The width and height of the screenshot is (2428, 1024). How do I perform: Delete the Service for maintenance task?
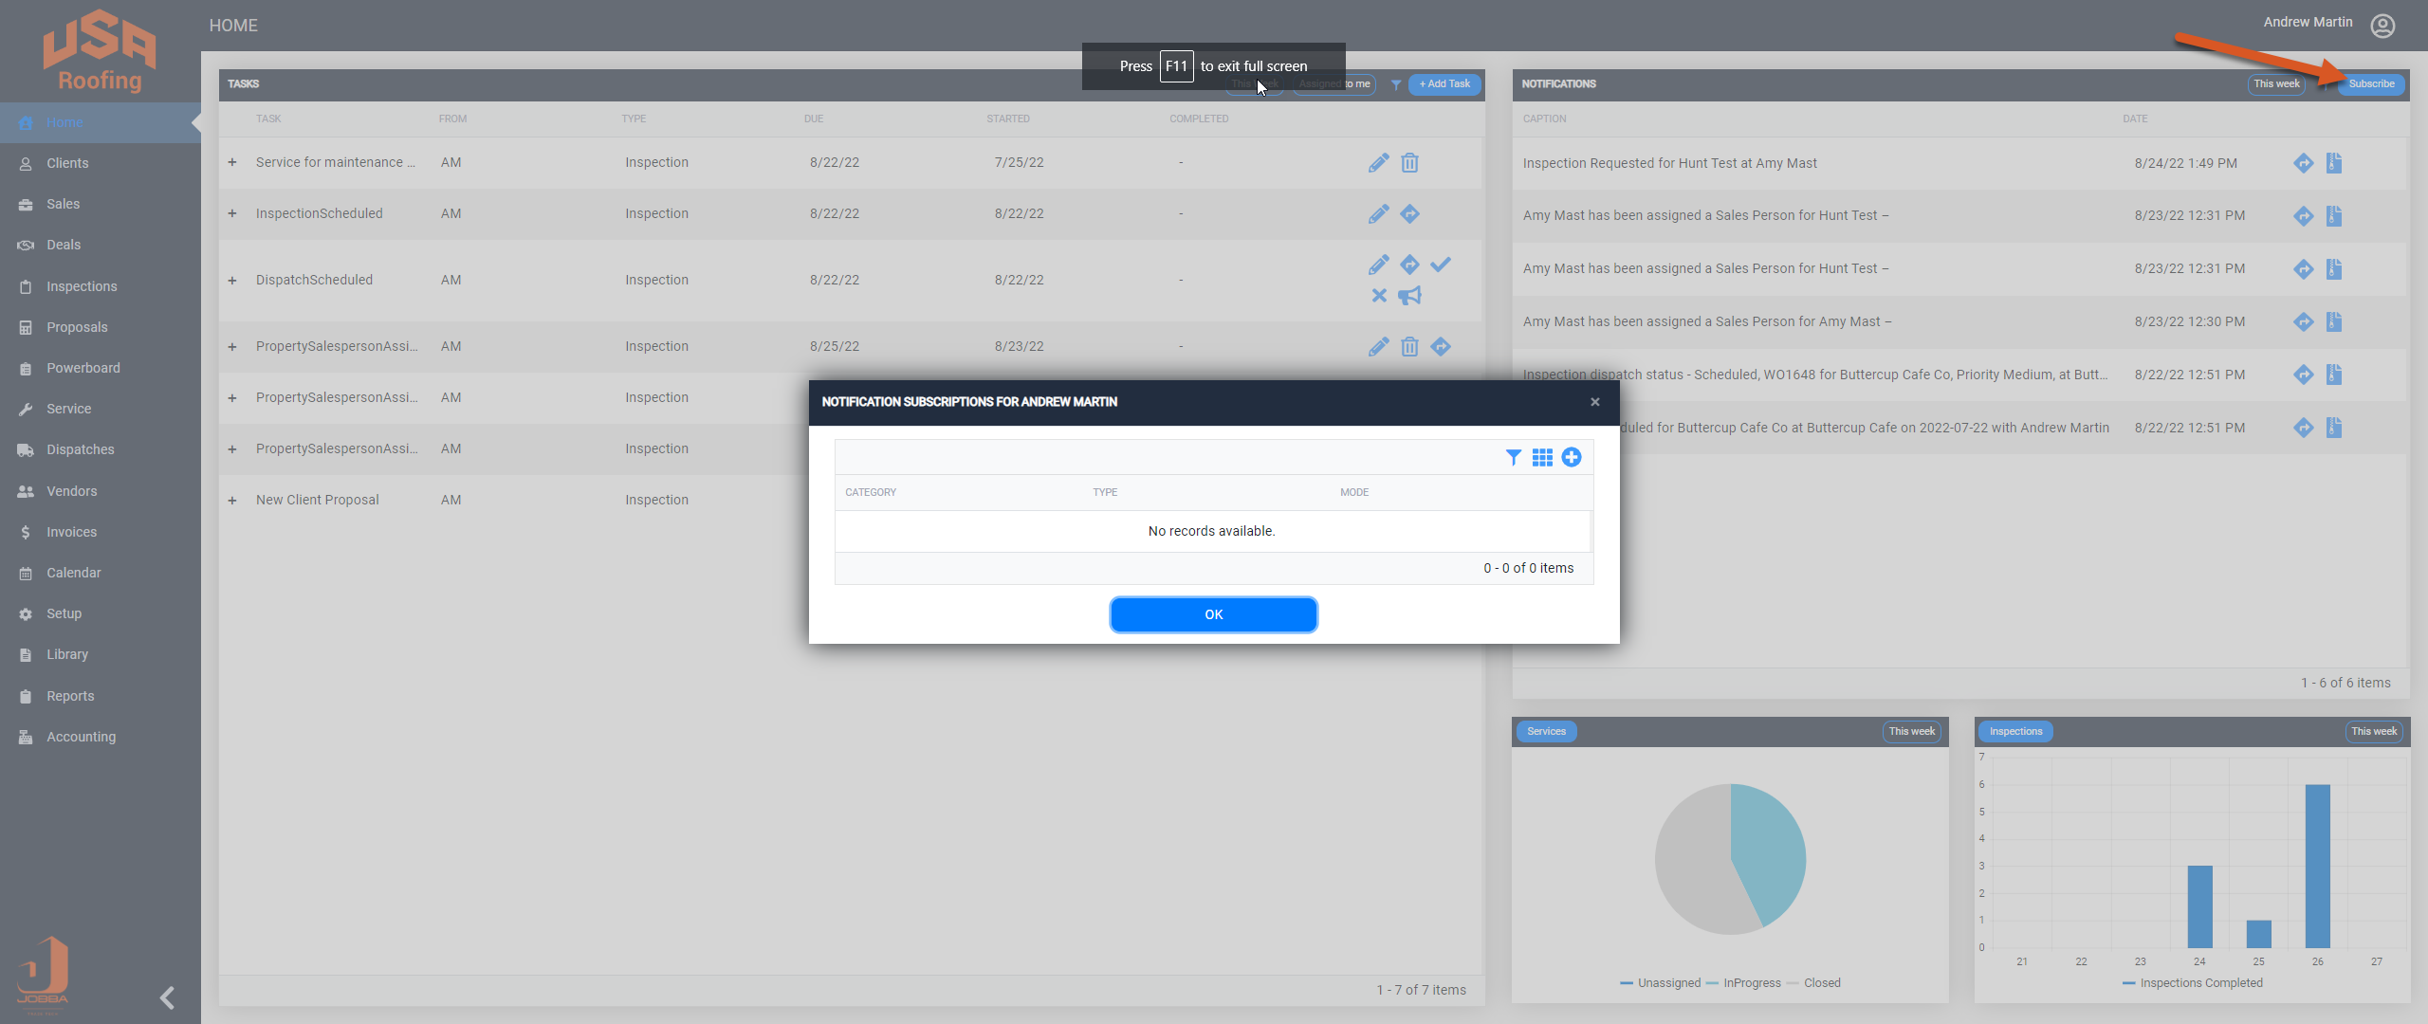point(1409,163)
